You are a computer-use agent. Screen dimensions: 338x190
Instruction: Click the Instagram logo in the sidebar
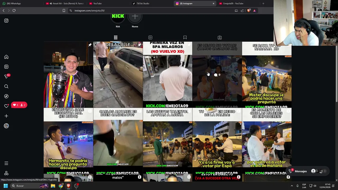tap(6, 21)
